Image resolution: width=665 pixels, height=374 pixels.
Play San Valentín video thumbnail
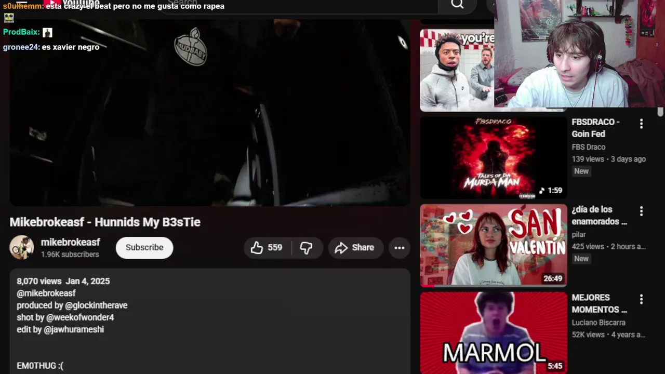click(493, 245)
